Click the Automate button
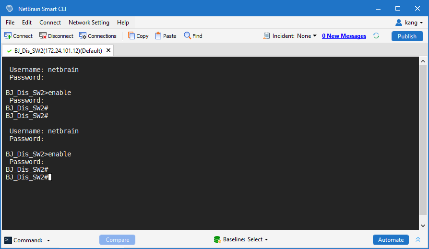Viewport: 429px width, 249px height. point(391,240)
